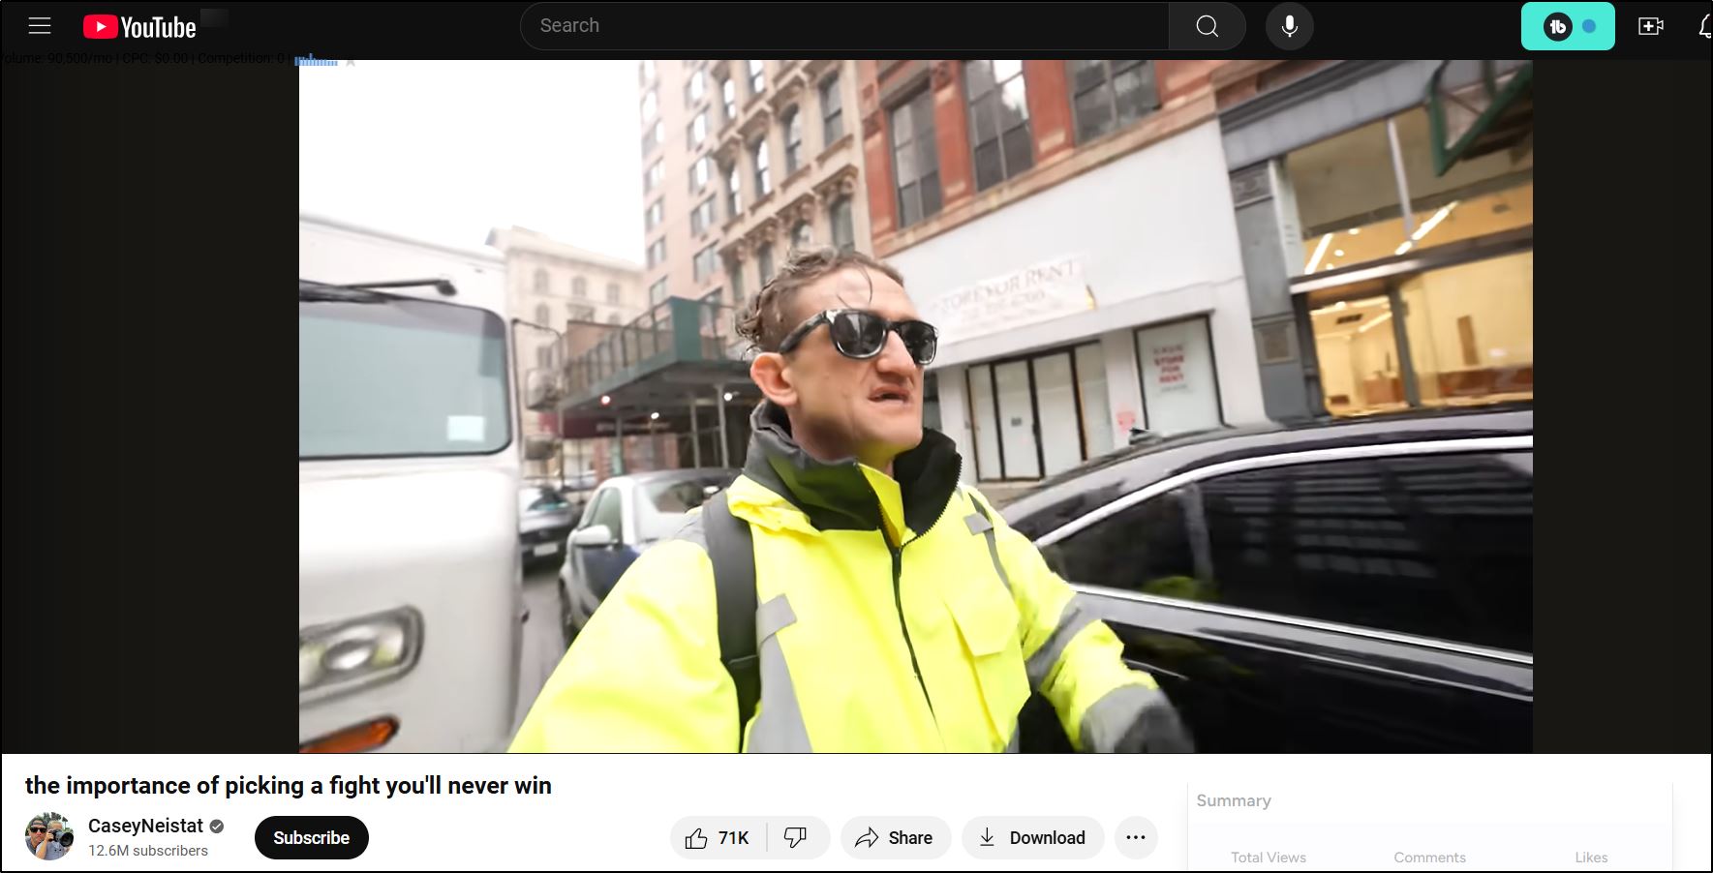
Task: Open the notifications bell
Action: pyautogui.click(x=1704, y=26)
